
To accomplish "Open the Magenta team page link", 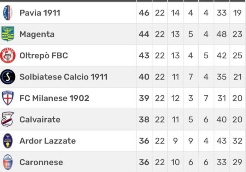I will tap(37, 34).
